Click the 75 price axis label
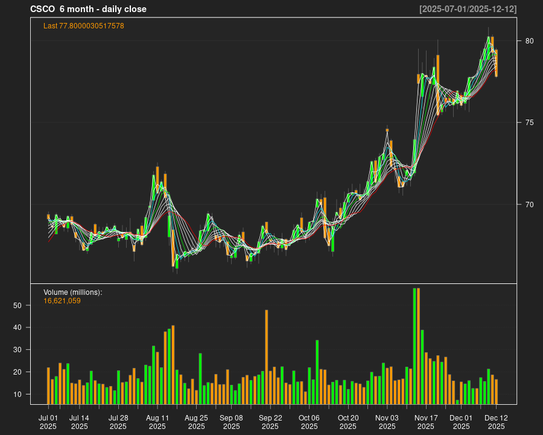 pyautogui.click(x=529, y=123)
